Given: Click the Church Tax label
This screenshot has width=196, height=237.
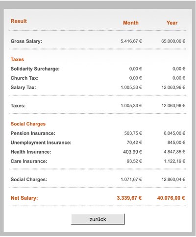Looking at the screenshot, I should coord(24,78).
